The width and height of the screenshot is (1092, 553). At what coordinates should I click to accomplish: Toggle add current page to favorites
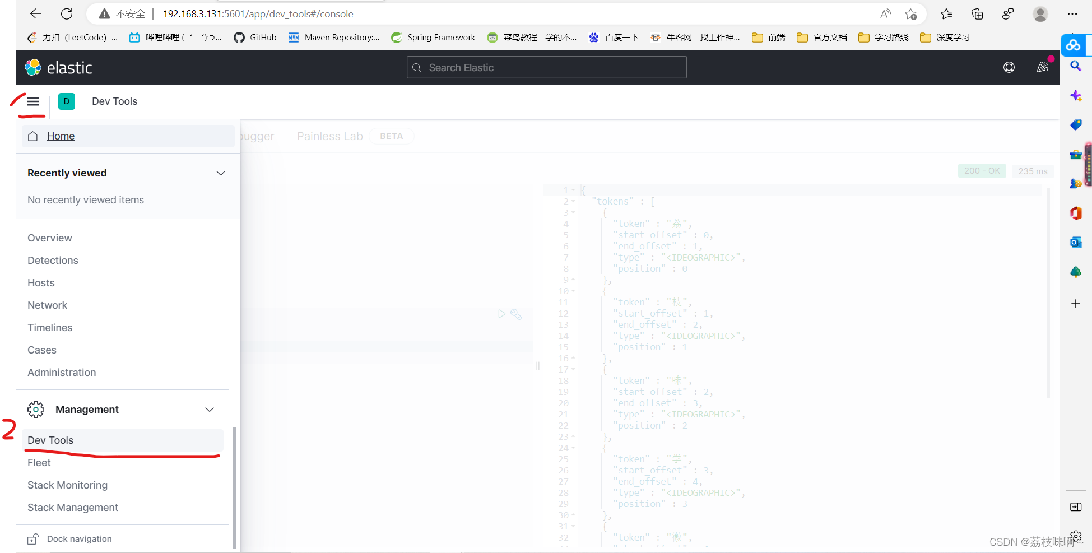tap(910, 14)
